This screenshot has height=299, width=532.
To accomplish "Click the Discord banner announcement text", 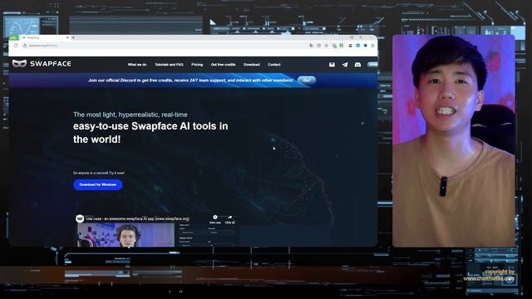I will pos(190,81).
